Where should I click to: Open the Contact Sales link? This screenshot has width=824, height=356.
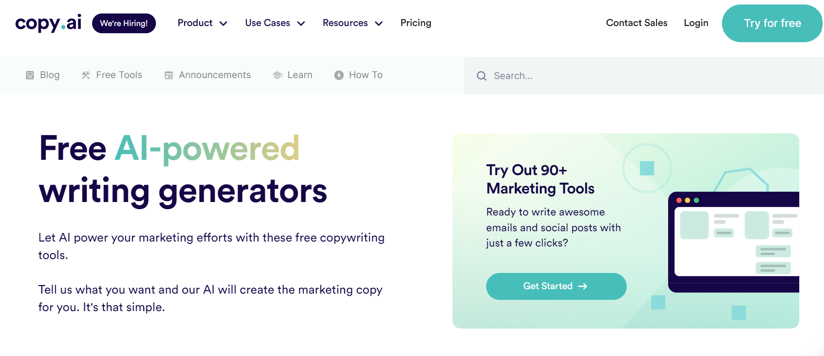point(637,23)
